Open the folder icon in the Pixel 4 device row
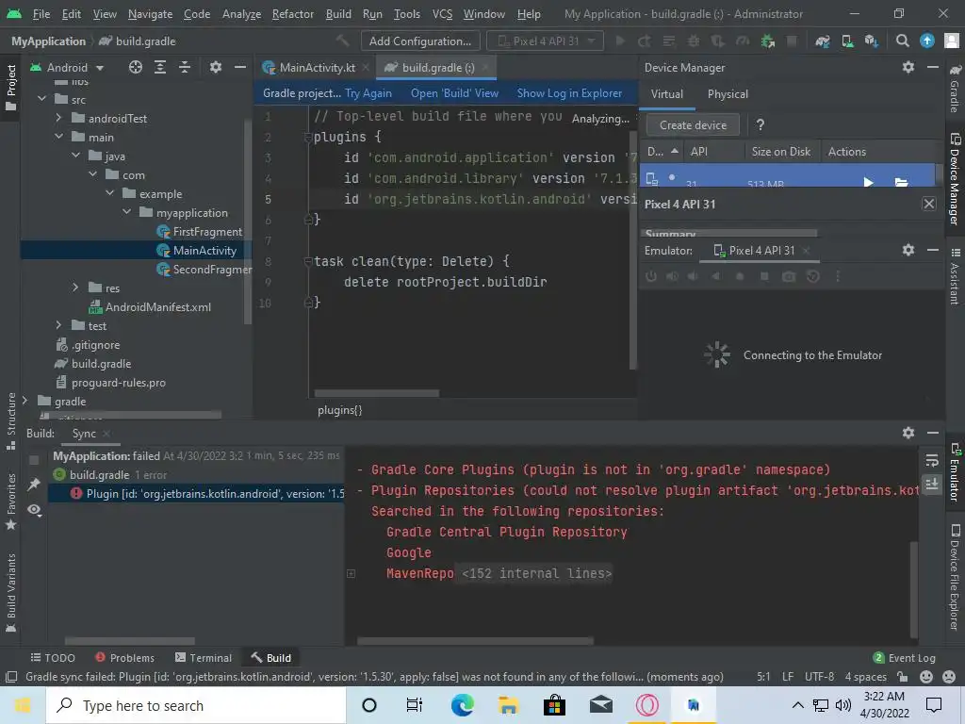The width and height of the screenshot is (965, 724). pyautogui.click(x=901, y=182)
